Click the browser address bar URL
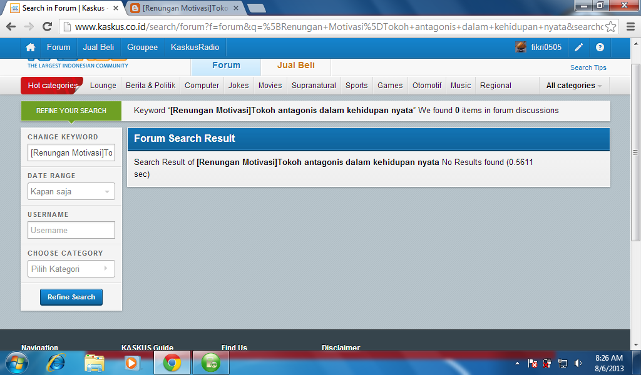This screenshot has width=641, height=375. (x=339, y=27)
